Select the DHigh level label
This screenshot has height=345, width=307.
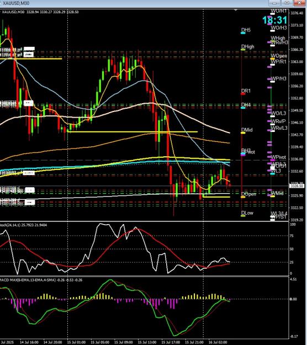[247, 47]
